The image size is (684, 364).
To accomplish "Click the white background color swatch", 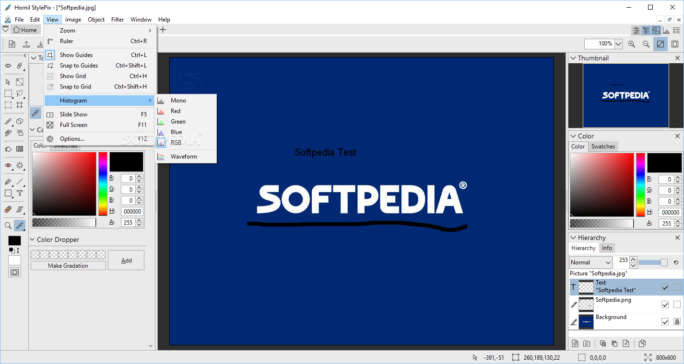I will [x=15, y=261].
